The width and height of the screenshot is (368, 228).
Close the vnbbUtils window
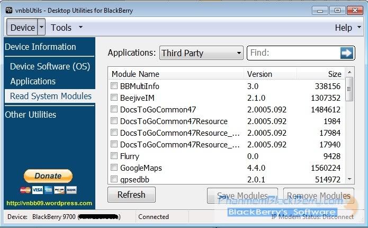(x=355, y=11)
